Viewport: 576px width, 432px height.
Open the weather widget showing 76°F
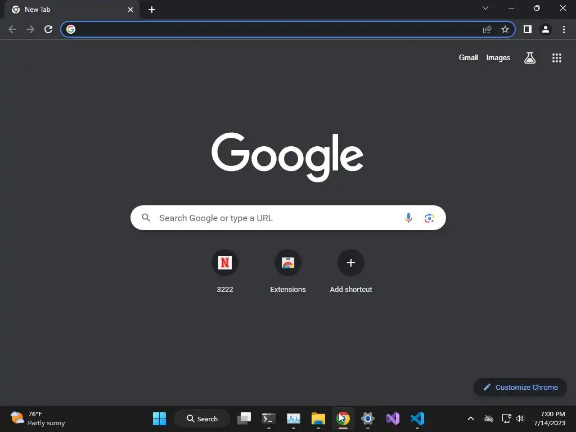38,418
